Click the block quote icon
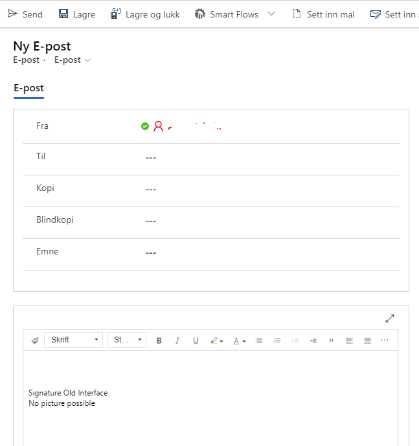Image resolution: width=419 pixels, height=446 pixels. [x=332, y=340]
